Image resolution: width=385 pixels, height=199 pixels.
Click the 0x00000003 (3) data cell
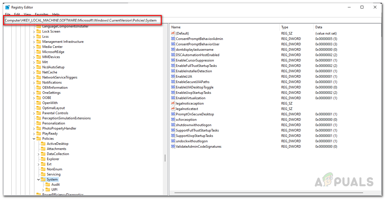pyautogui.click(x=326, y=44)
